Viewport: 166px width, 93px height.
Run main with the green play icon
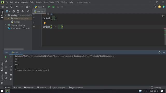point(49,7)
